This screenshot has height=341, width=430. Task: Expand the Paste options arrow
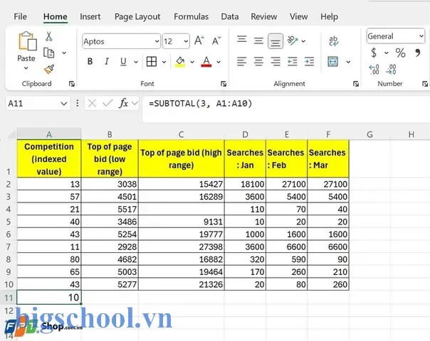tap(26, 68)
